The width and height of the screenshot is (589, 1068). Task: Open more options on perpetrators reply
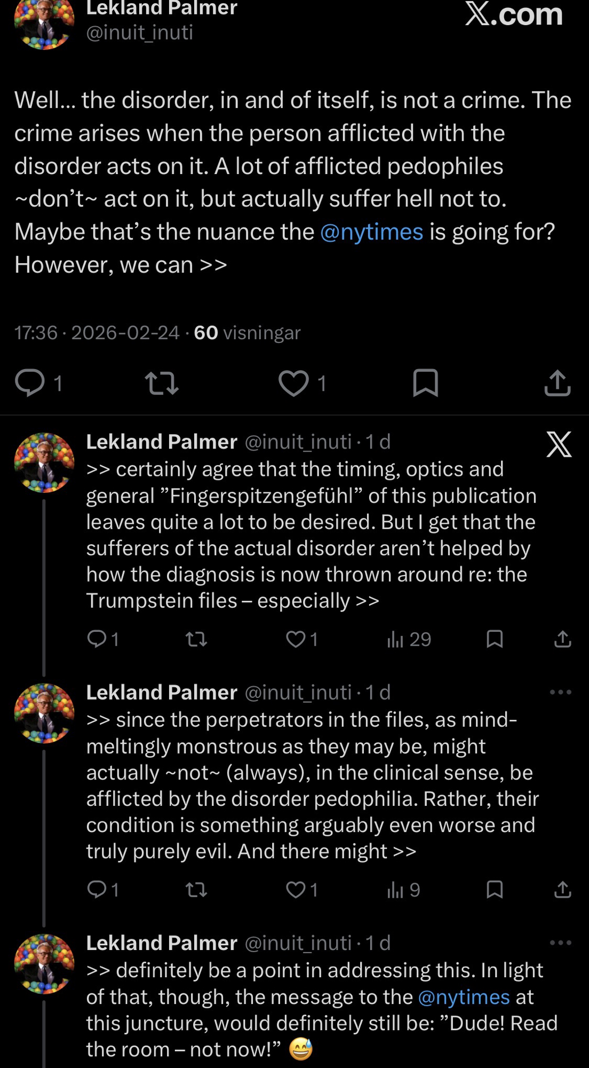coord(560,692)
